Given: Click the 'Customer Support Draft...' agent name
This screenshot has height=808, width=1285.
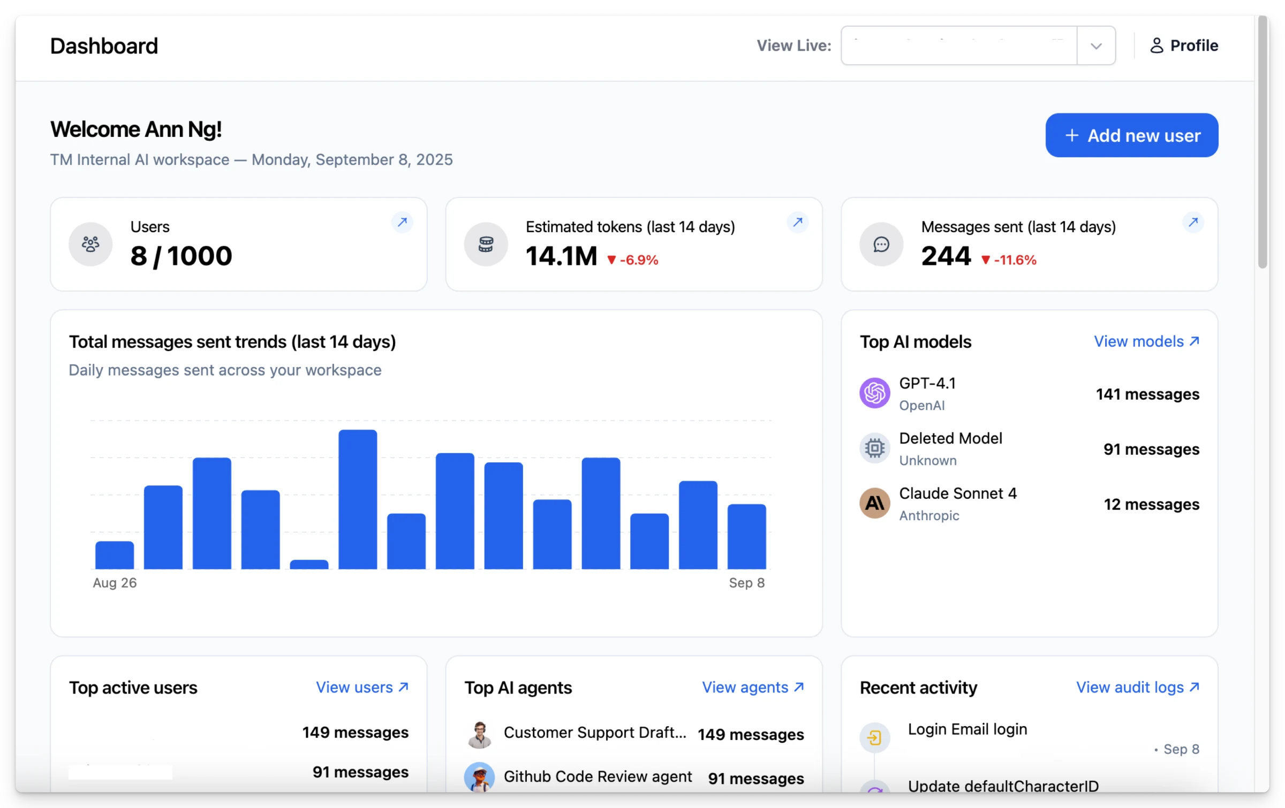Looking at the screenshot, I should point(595,733).
